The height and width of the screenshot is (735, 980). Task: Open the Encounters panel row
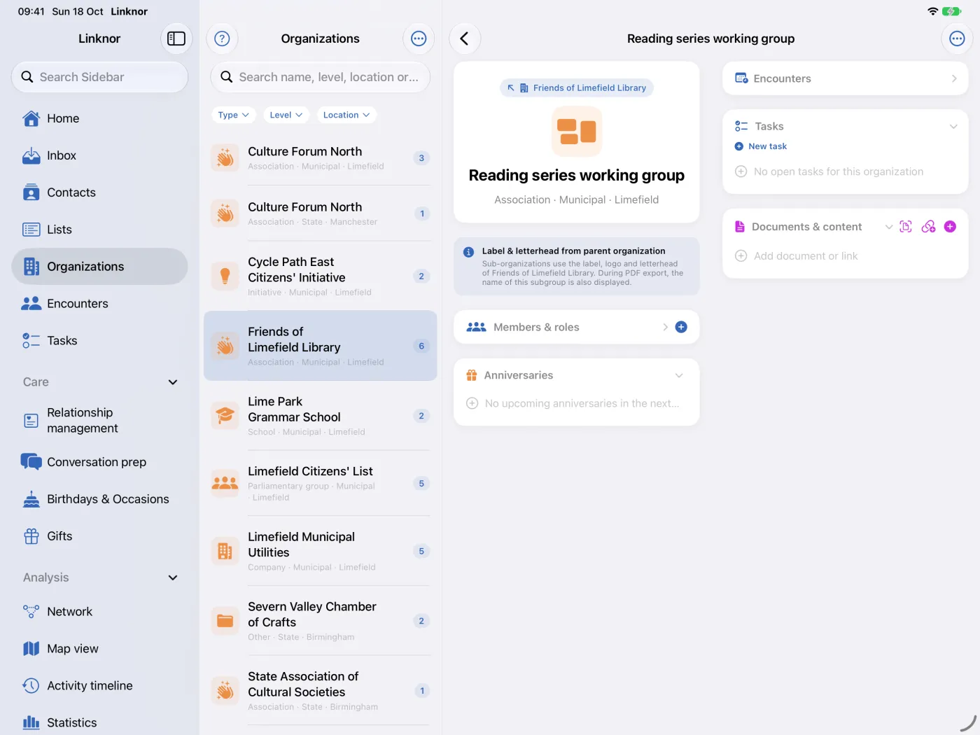pyautogui.click(x=846, y=78)
